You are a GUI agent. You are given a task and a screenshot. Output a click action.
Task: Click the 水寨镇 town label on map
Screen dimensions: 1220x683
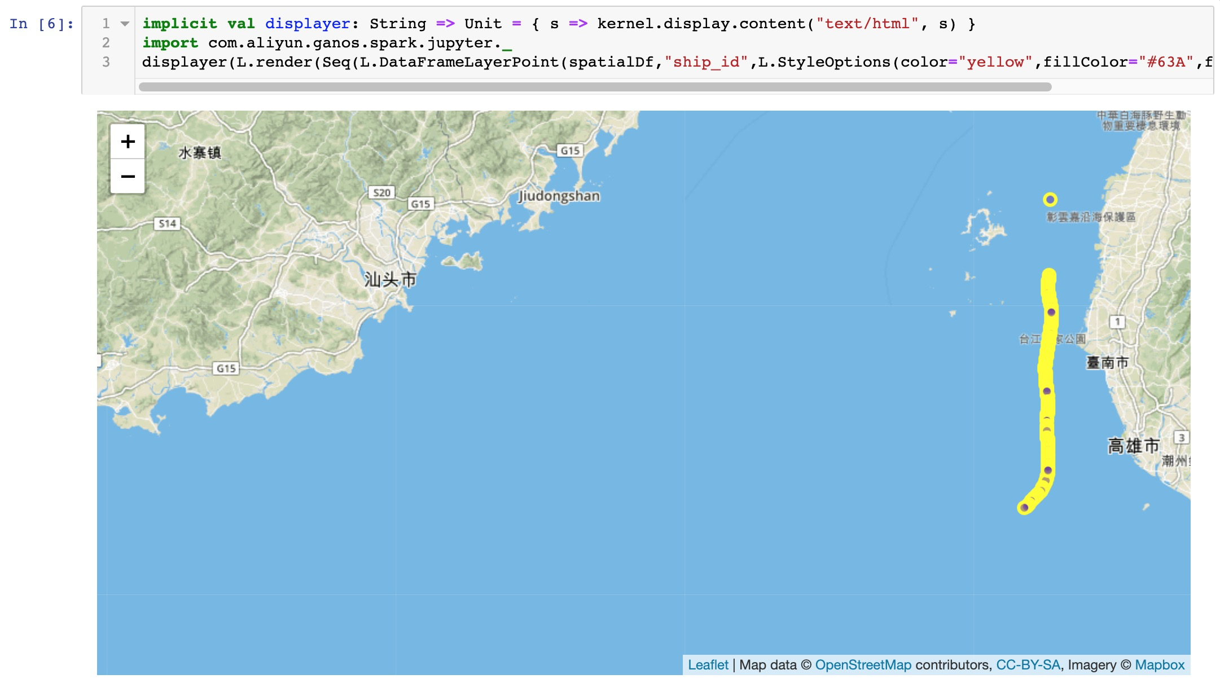(x=200, y=152)
